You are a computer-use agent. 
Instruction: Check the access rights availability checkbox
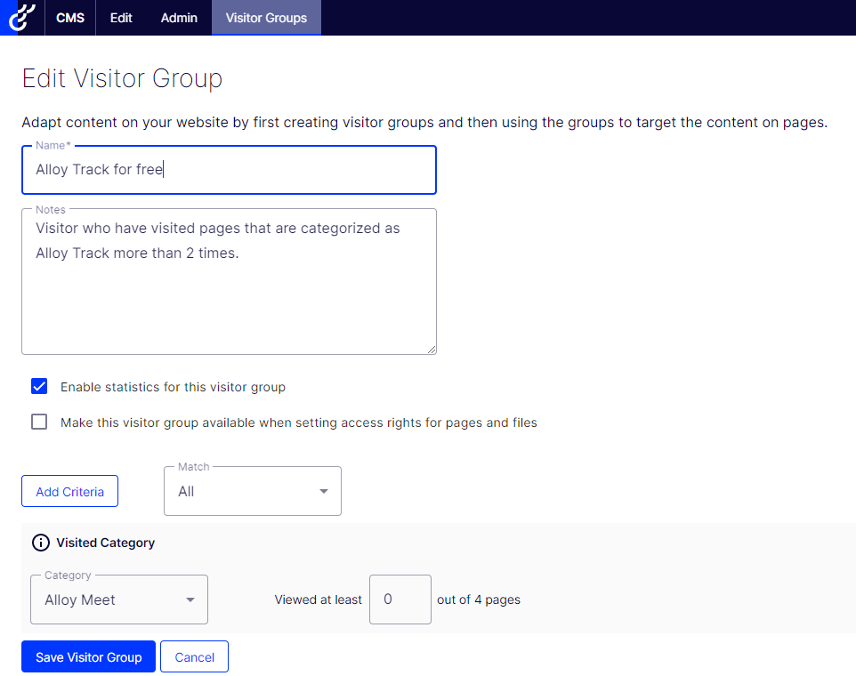pyautogui.click(x=39, y=422)
